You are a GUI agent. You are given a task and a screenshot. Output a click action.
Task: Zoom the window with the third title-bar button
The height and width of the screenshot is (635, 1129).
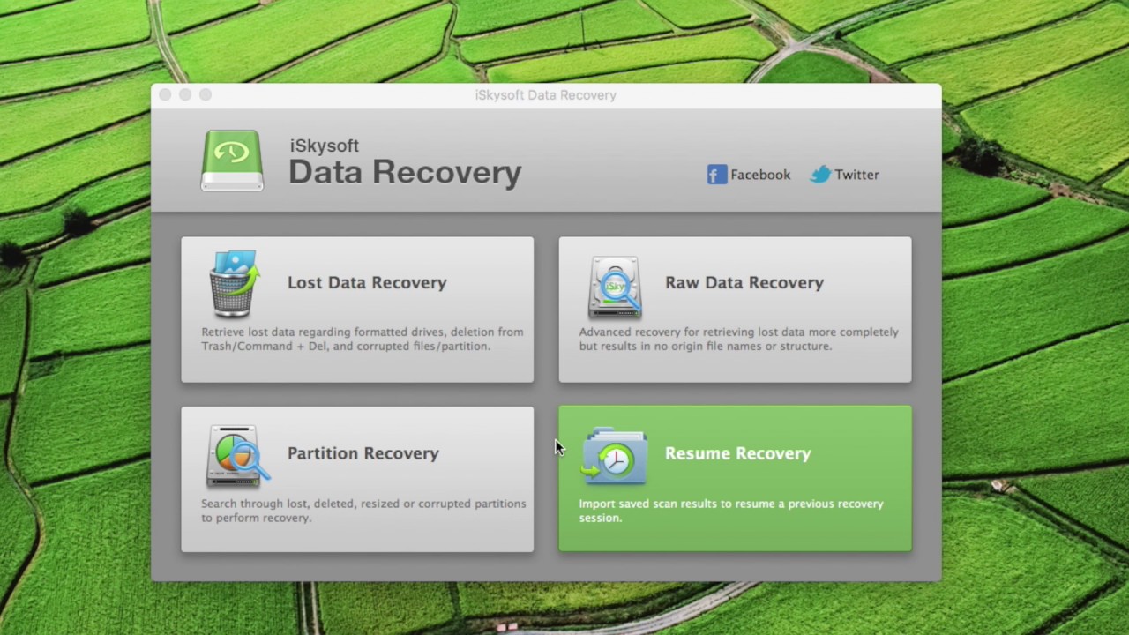click(206, 94)
